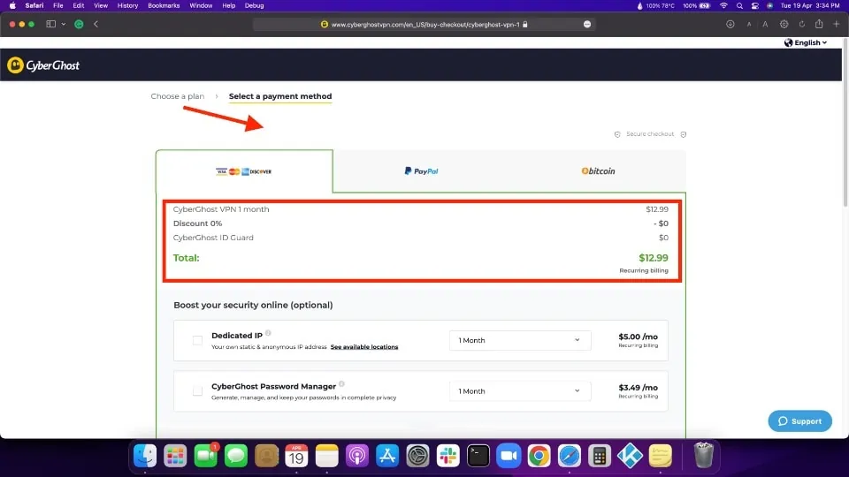
Task: Open Kodi from the Dock
Action: coord(630,456)
